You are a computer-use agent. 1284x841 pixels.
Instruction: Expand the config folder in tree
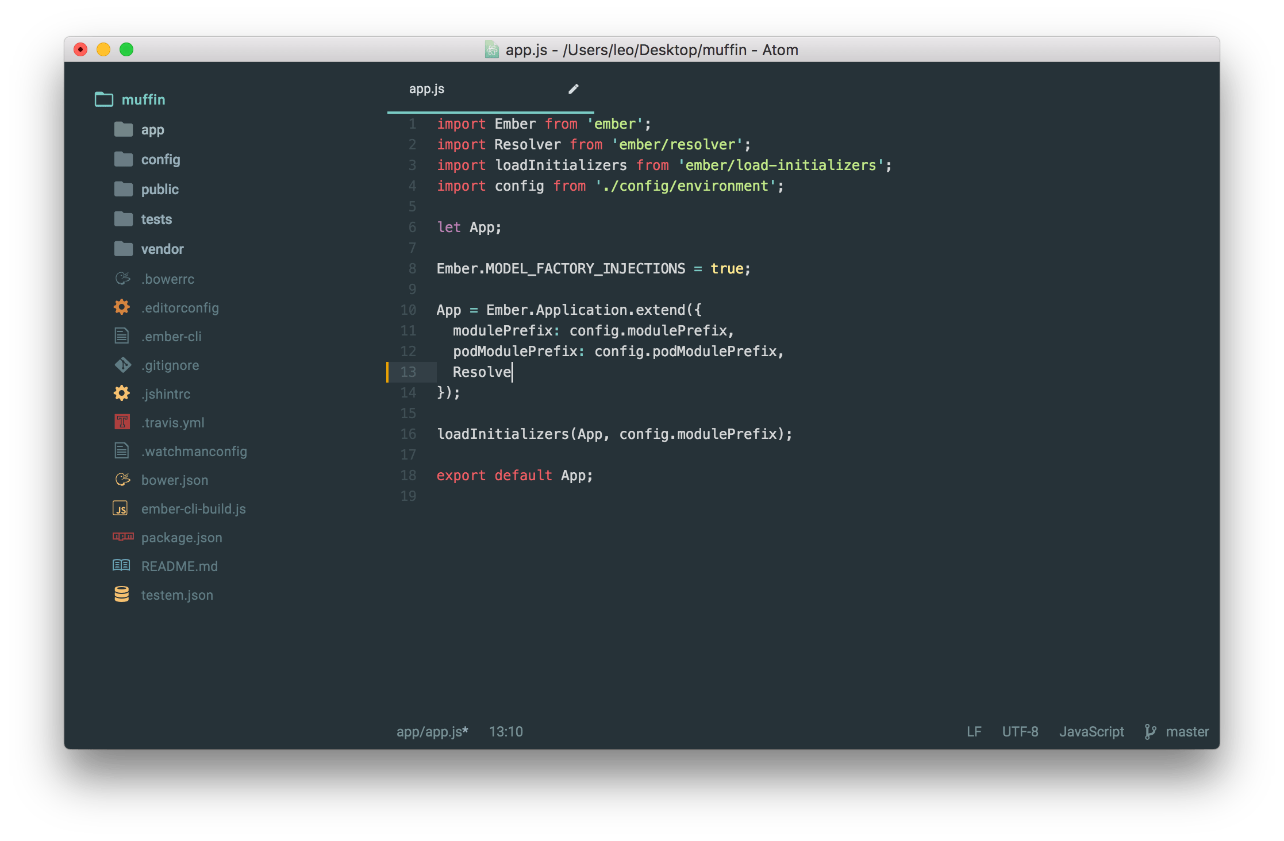[160, 160]
